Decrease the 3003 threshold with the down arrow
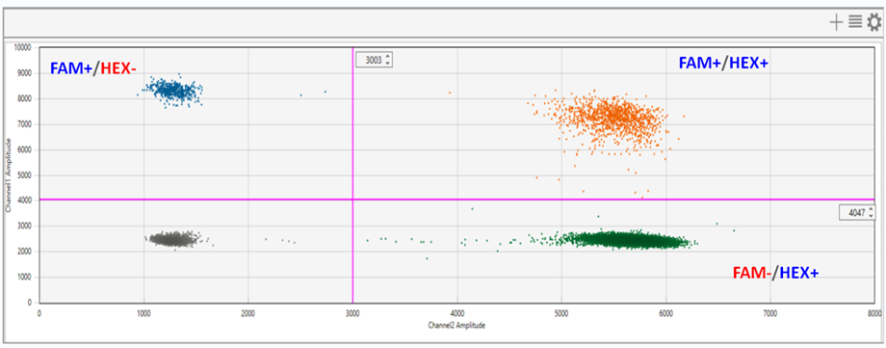This screenshot has height=348, width=886. (387, 63)
